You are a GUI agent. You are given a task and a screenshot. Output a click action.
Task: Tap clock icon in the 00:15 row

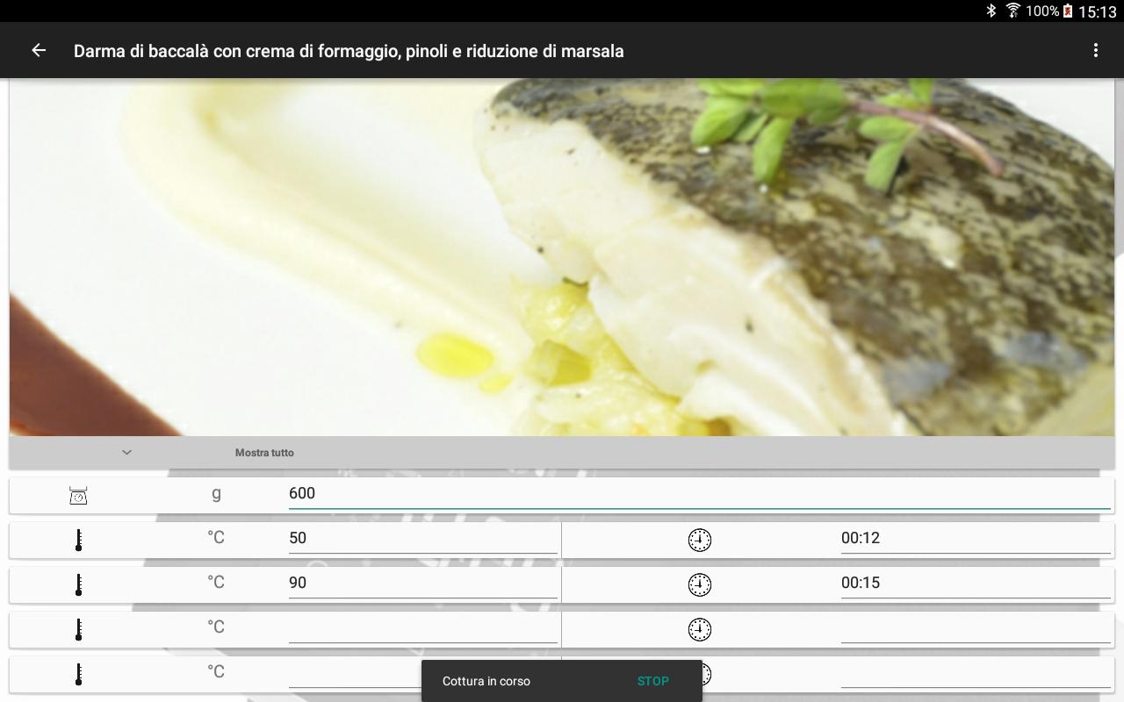pos(699,584)
